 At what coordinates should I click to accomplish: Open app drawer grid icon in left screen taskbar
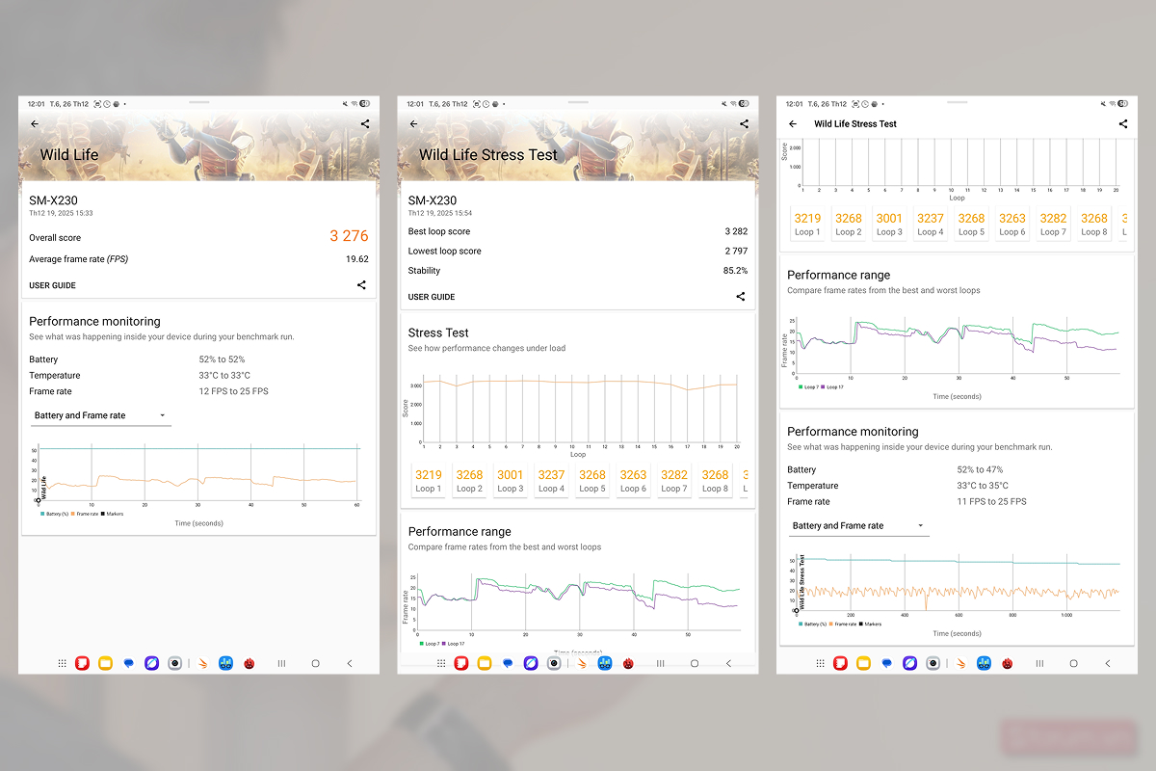(x=63, y=663)
